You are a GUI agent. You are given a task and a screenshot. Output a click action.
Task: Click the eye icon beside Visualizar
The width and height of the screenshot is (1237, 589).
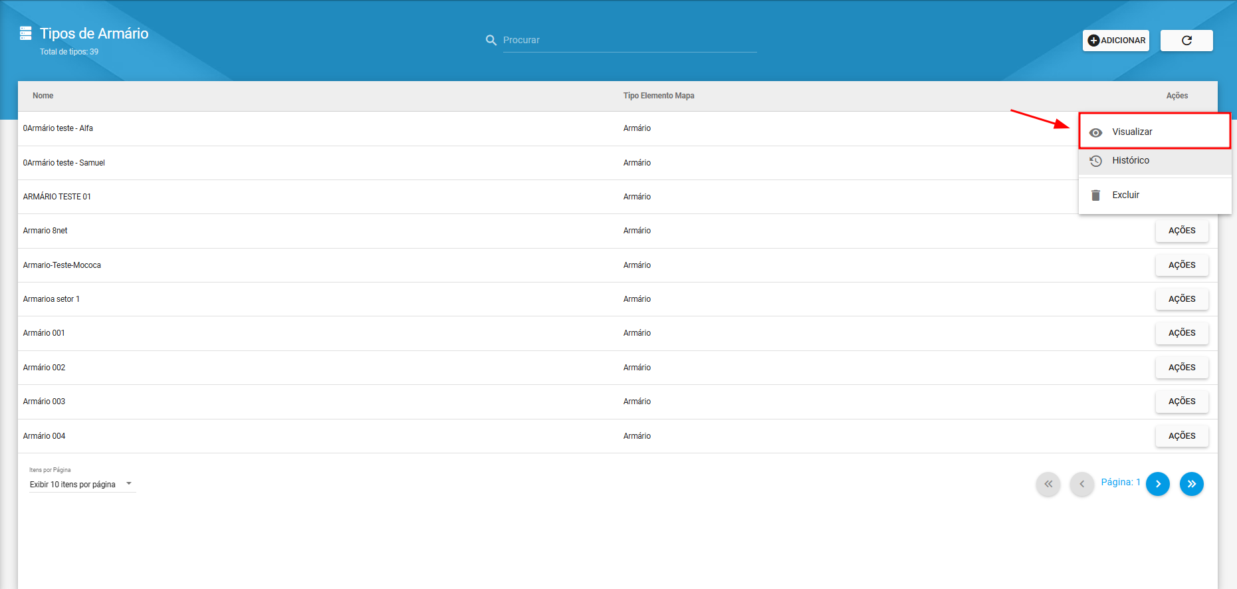tap(1096, 132)
